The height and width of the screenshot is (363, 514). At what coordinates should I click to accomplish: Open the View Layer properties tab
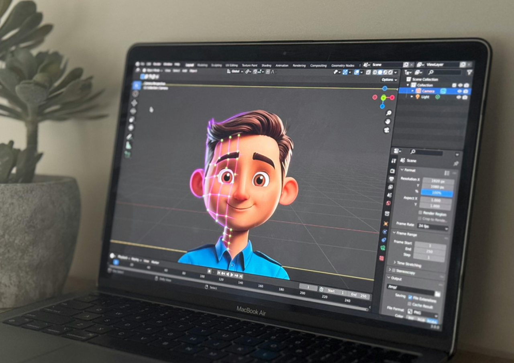tap(390, 187)
